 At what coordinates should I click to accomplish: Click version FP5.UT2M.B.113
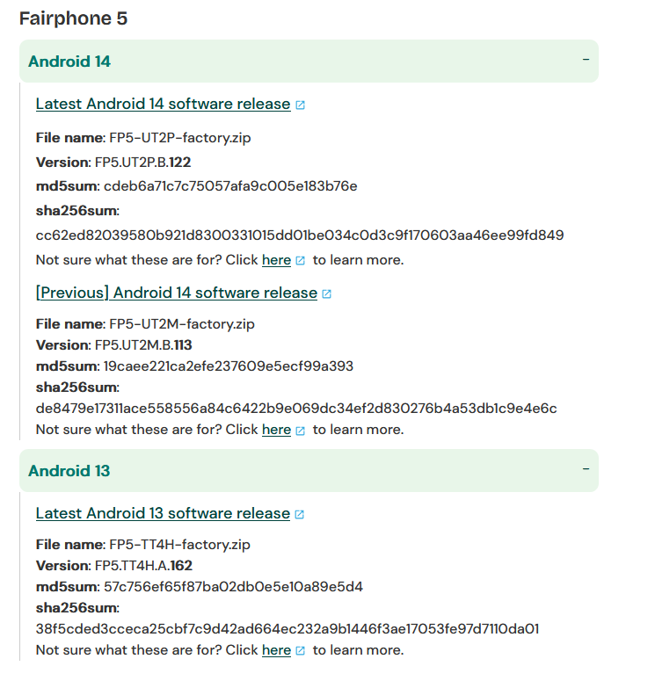click(143, 344)
